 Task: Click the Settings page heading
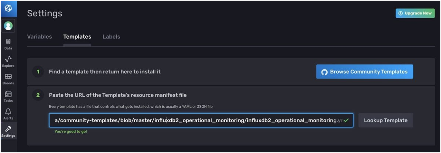(44, 14)
